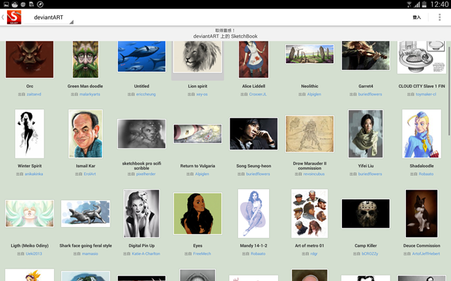
Task: Visit artist Ueki2013's profile link
Action: click(34, 254)
